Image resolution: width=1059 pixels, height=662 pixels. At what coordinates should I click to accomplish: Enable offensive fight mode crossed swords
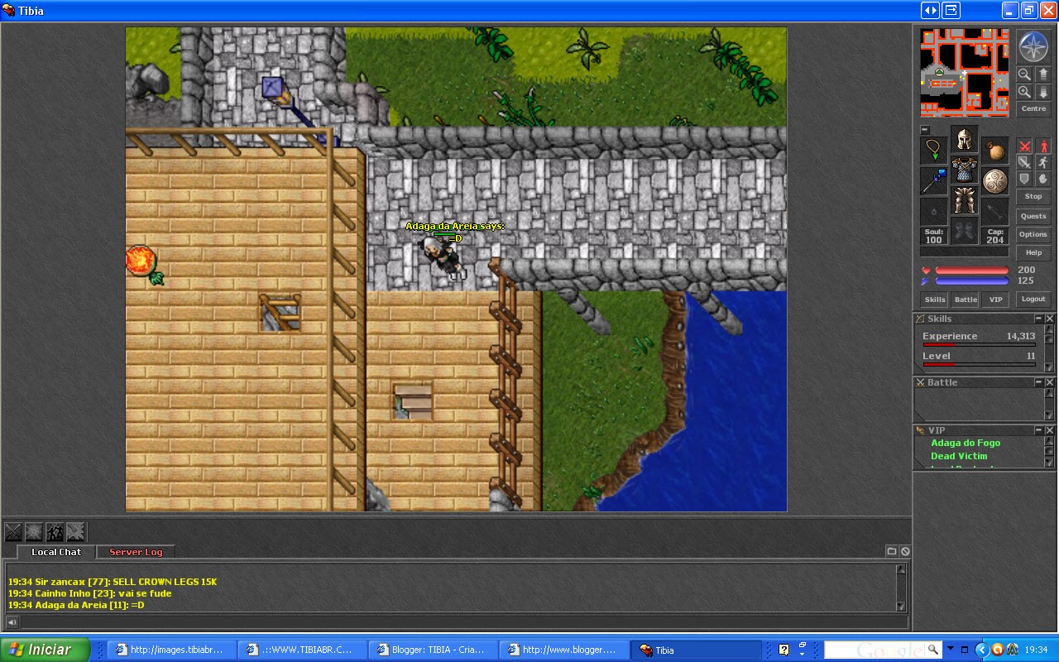(1024, 146)
